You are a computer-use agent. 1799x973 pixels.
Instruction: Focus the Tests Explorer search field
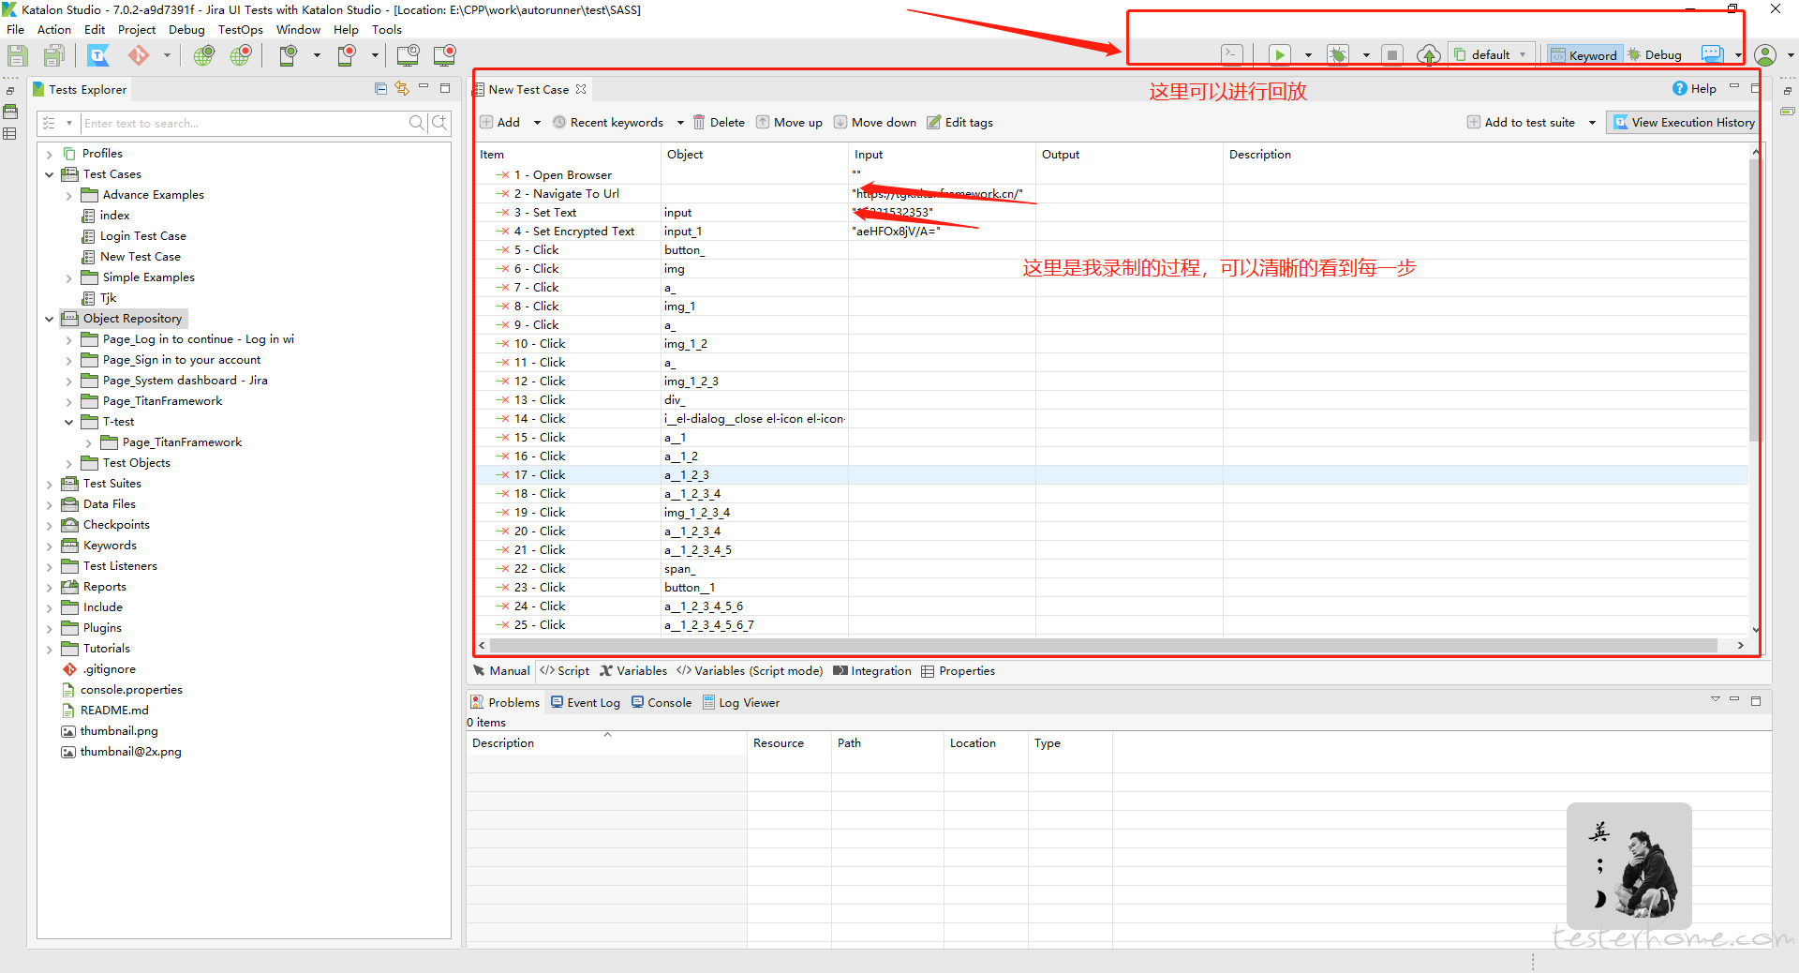click(x=244, y=123)
